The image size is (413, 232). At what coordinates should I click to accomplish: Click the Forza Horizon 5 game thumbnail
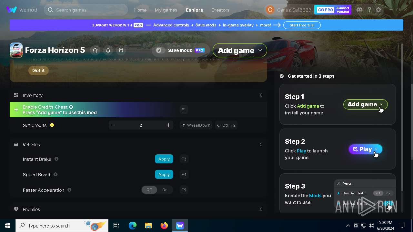pyautogui.click(x=16, y=50)
